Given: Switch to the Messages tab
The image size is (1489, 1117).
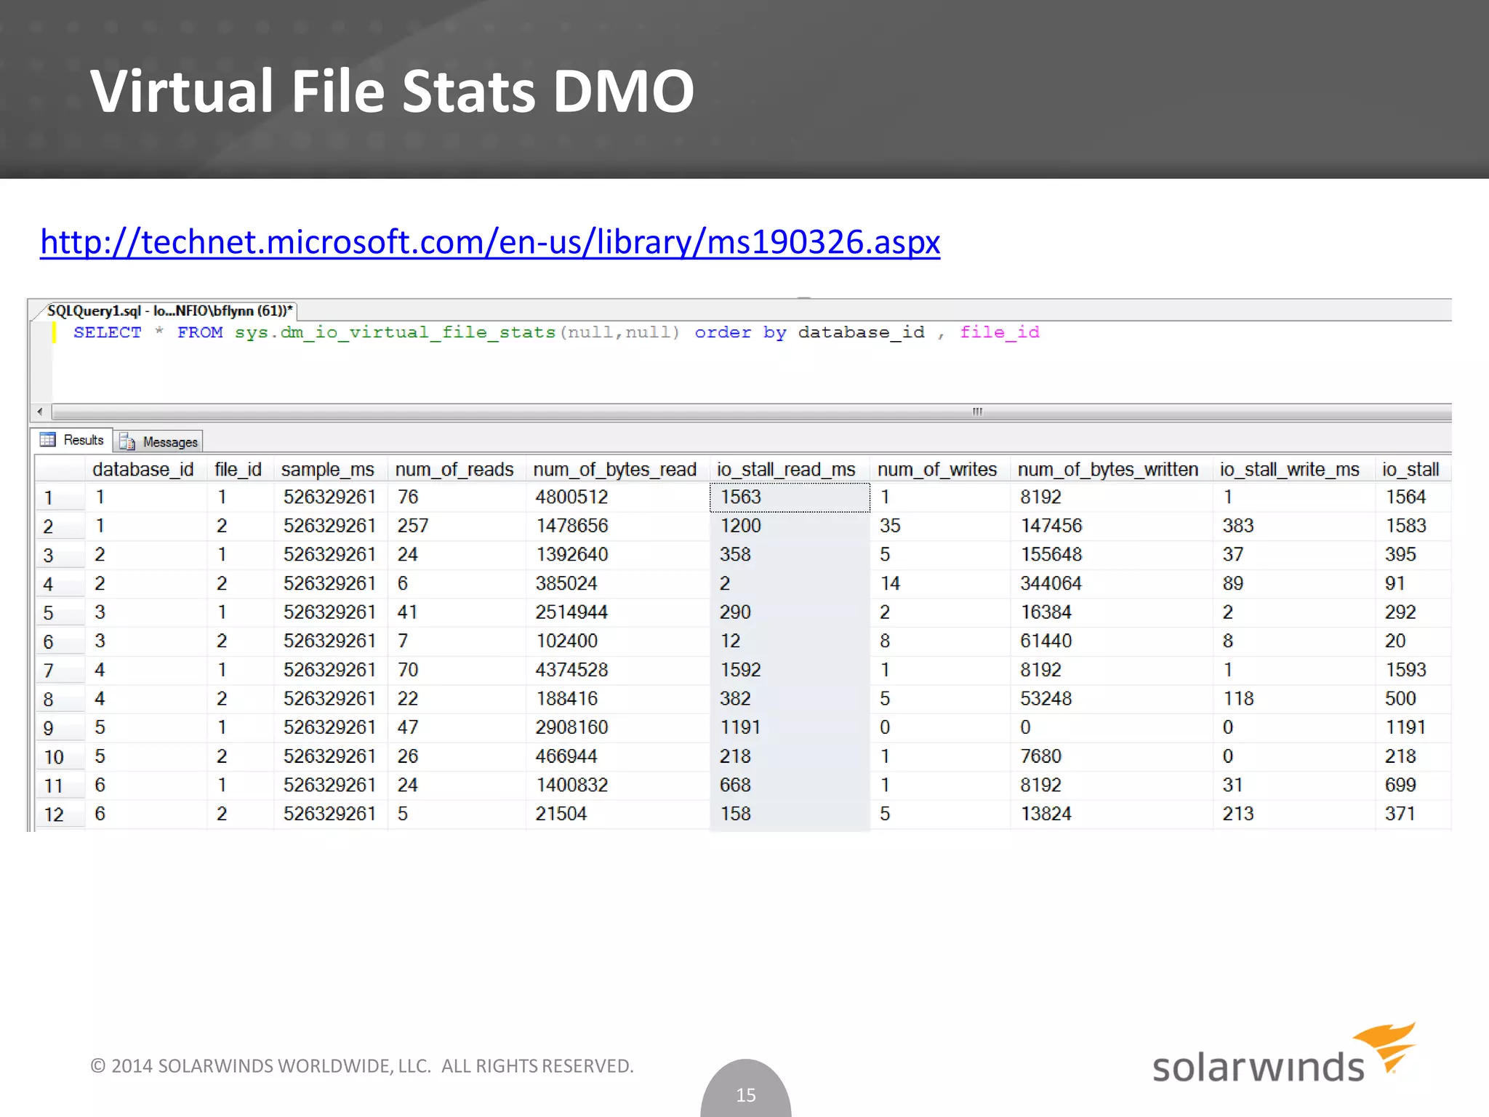Looking at the screenshot, I should click(x=158, y=441).
